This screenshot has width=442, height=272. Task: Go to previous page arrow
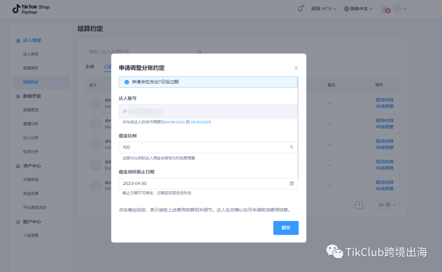[x=349, y=205]
